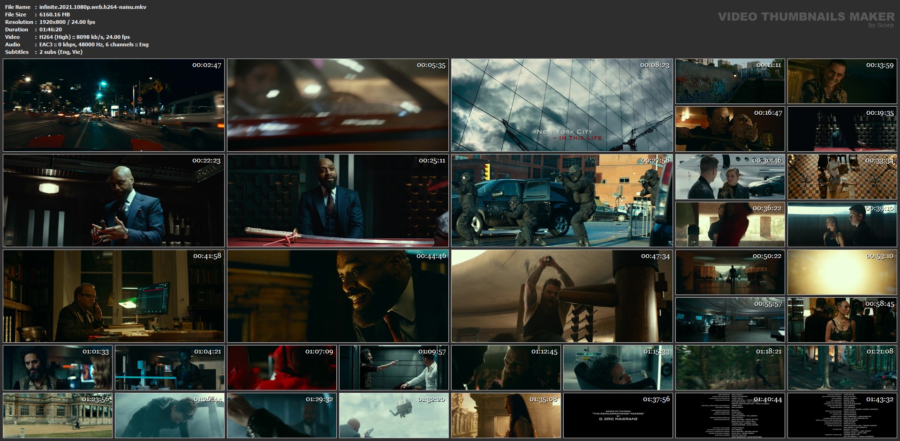Select the forest car frame 01:21:08
This screenshot has height=441, width=900.
(x=842, y=368)
